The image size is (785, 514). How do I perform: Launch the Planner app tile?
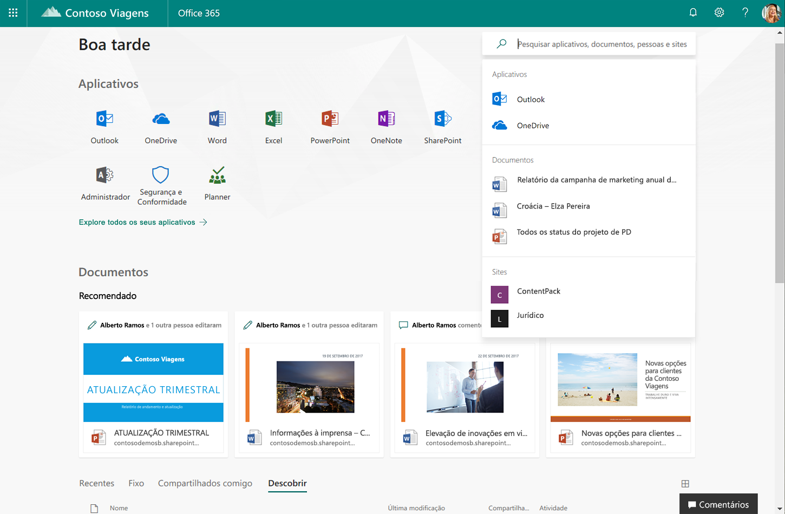pyautogui.click(x=217, y=184)
